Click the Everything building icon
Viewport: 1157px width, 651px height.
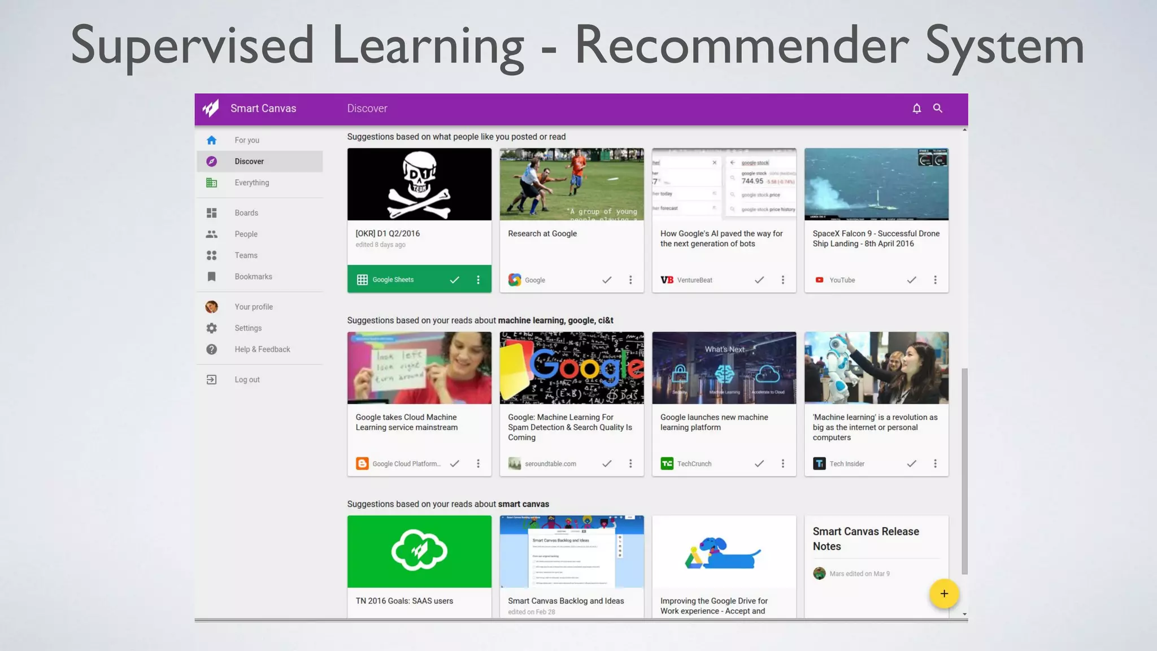click(211, 183)
